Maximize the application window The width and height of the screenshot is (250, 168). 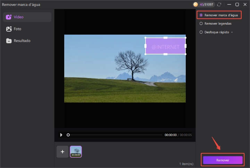237,5
